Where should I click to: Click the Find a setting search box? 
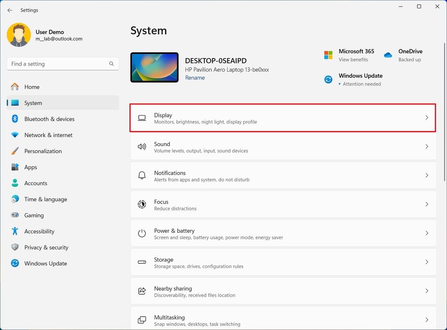click(62, 64)
